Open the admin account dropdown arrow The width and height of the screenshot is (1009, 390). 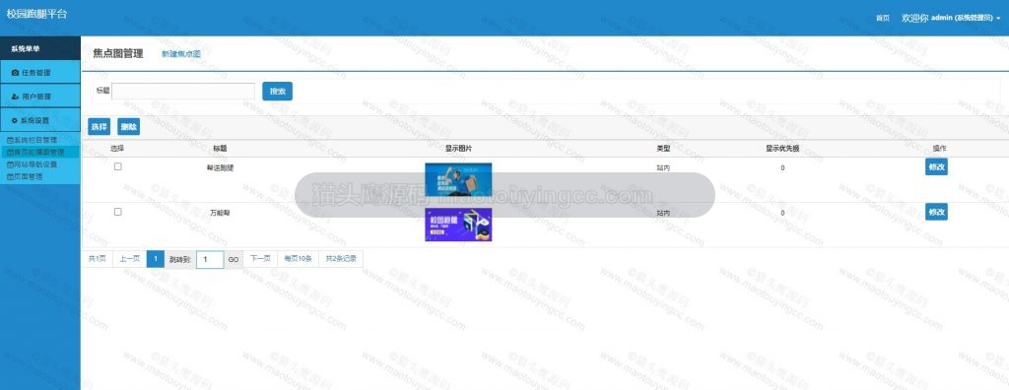pos(998,19)
